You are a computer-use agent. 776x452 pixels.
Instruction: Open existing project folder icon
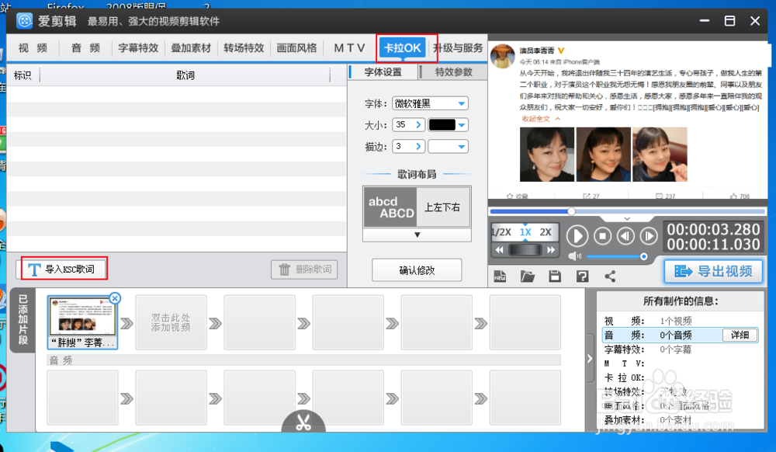pyautogui.click(x=528, y=276)
